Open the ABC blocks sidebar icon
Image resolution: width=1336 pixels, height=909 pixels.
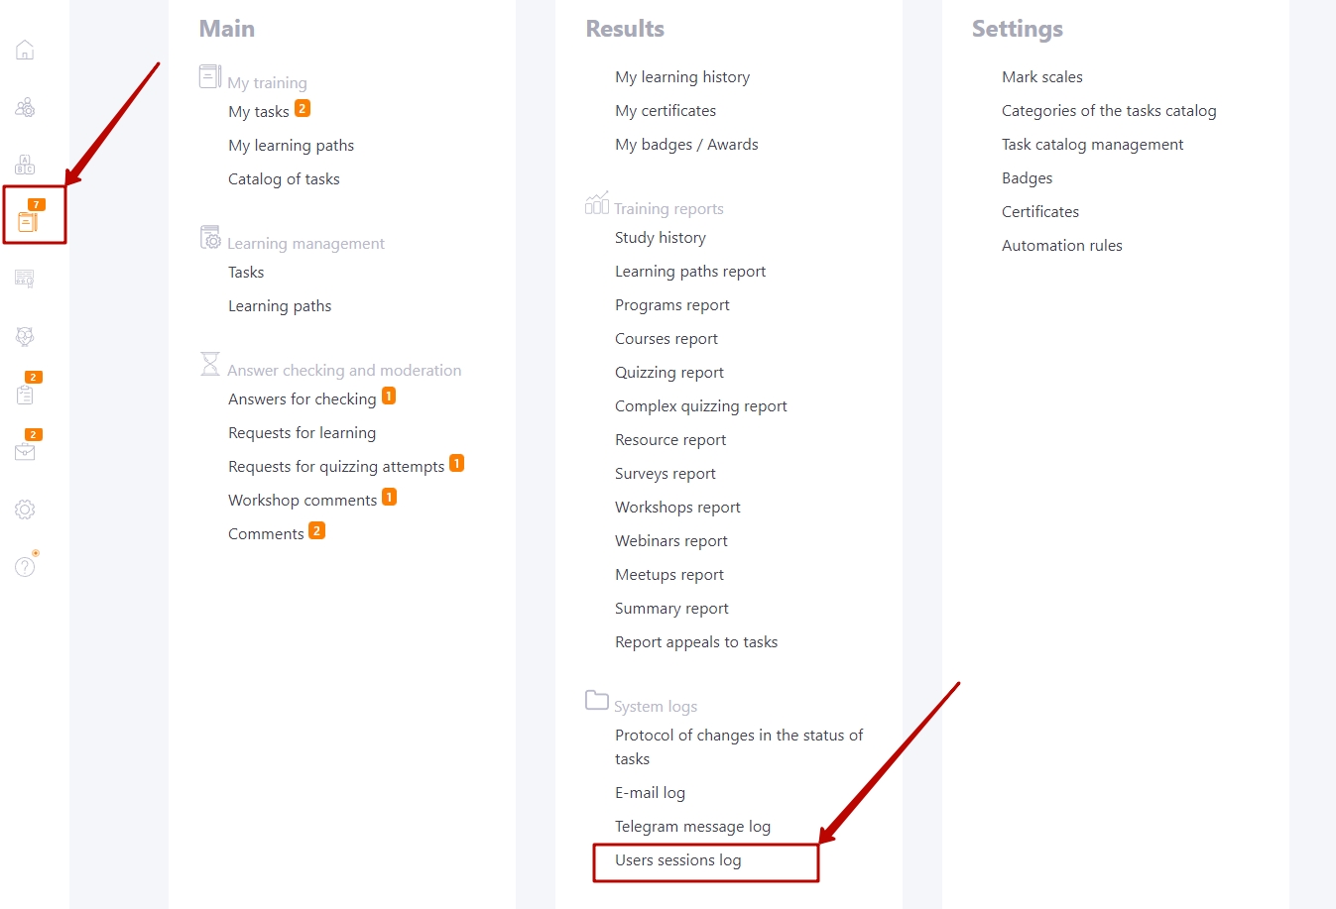pos(25,165)
